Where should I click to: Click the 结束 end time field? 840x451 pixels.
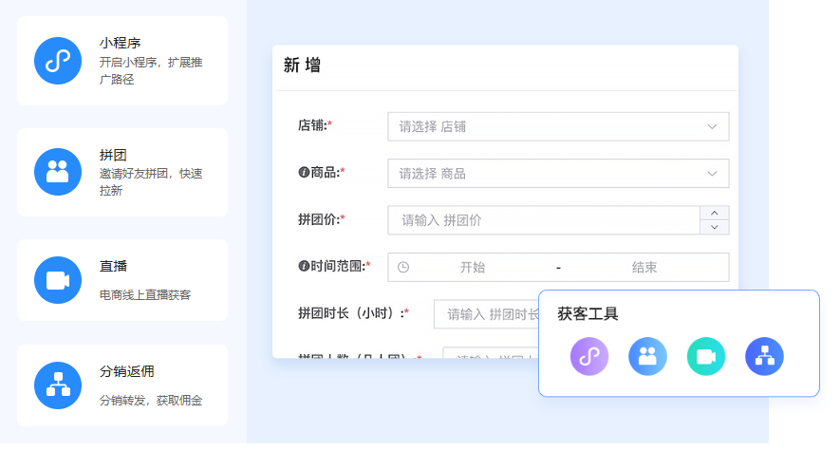click(644, 268)
